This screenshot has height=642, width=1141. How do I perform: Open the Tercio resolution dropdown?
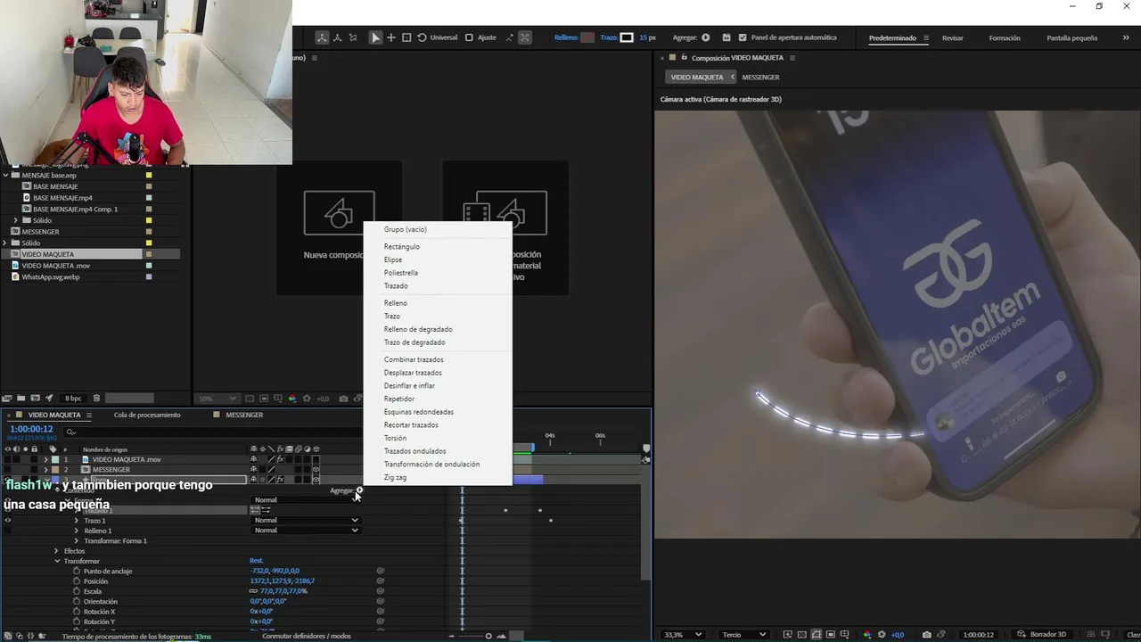(743, 635)
